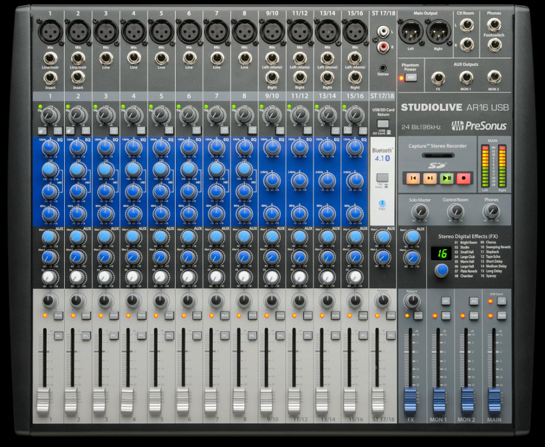Click the channel 1 XLR Mic input
The height and width of the screenshot is (447, 545).
point(50,31)
